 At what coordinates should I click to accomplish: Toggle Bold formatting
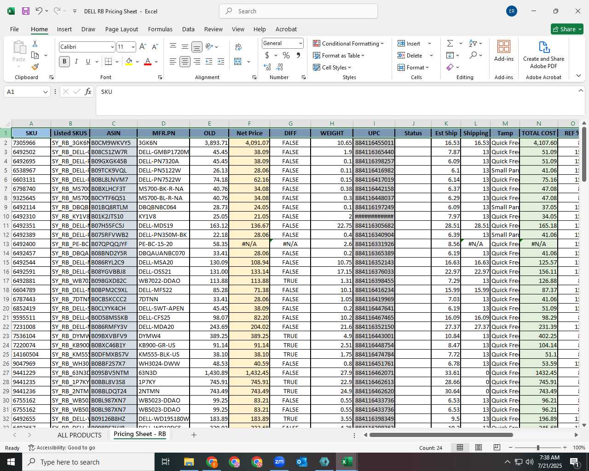[x=64, y=61]
